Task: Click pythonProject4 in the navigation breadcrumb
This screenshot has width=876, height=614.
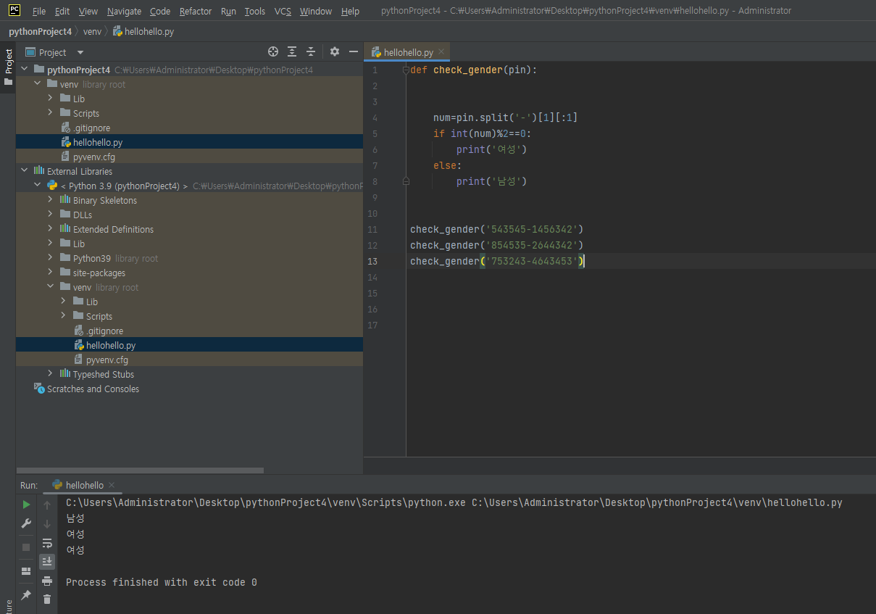Action: pos(40,32)
